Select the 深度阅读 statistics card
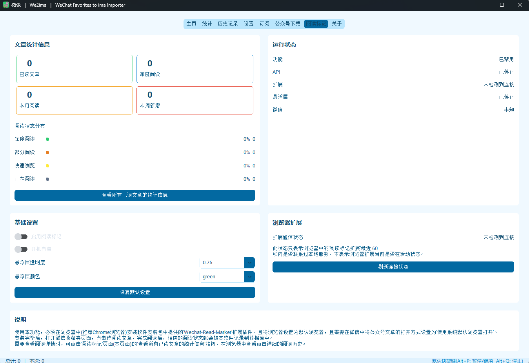Screen dimensions: 529x363 click(x=195, y=69)
